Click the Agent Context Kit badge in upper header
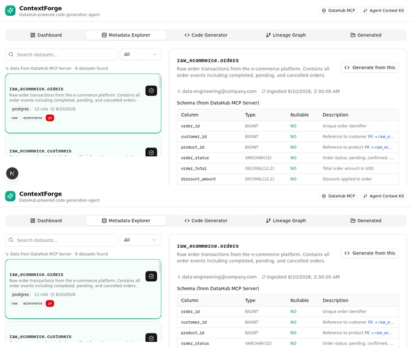This screenshot has height=348, width=412. [x=383, y=10]
